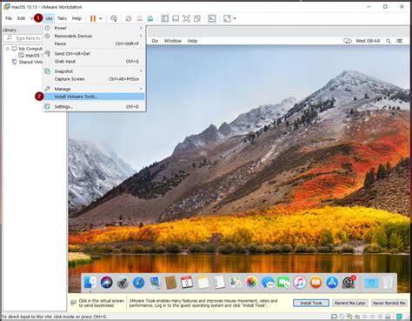Open Contacts book icon in Dock
The width and height of the screenshot is (412, 321).
coord(170,282)
